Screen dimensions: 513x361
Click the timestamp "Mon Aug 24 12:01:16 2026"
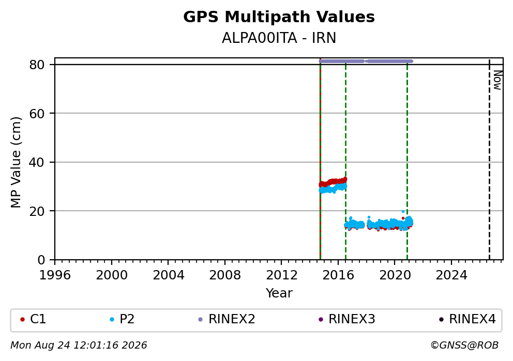click(x=79, y=345)
